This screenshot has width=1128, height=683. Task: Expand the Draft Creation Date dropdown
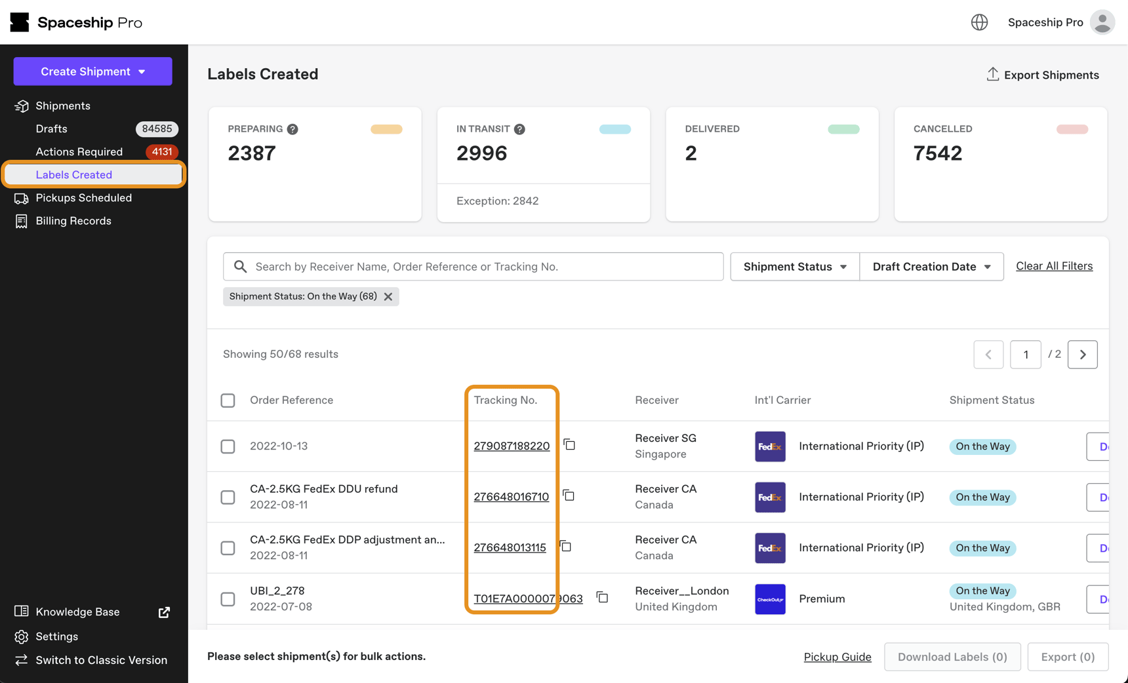tap(931, 266)
